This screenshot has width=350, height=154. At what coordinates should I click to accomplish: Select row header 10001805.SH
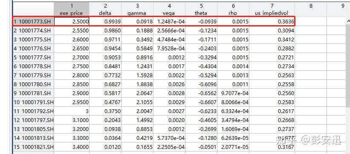click(x=33, y=129)
